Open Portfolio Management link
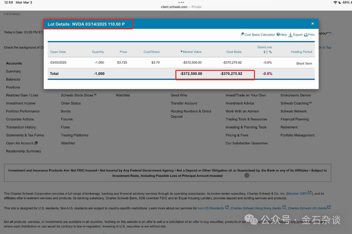Viewport: 352px width, 234px height. 298,135
